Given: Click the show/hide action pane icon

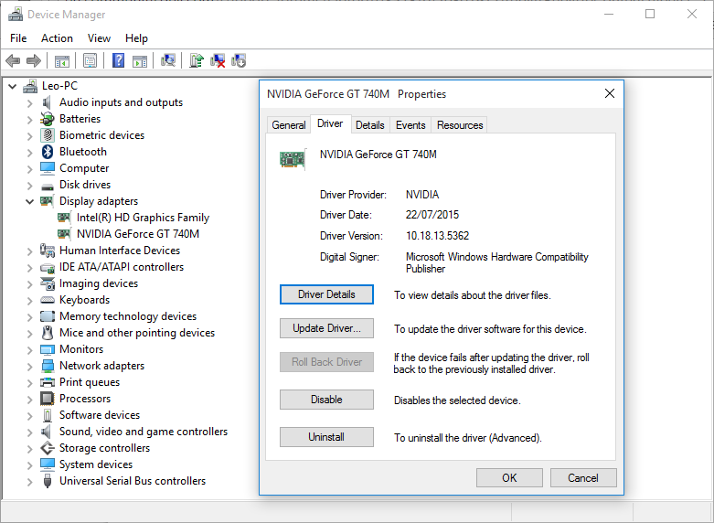Looking at the screenshot, I should coord(139,60).
